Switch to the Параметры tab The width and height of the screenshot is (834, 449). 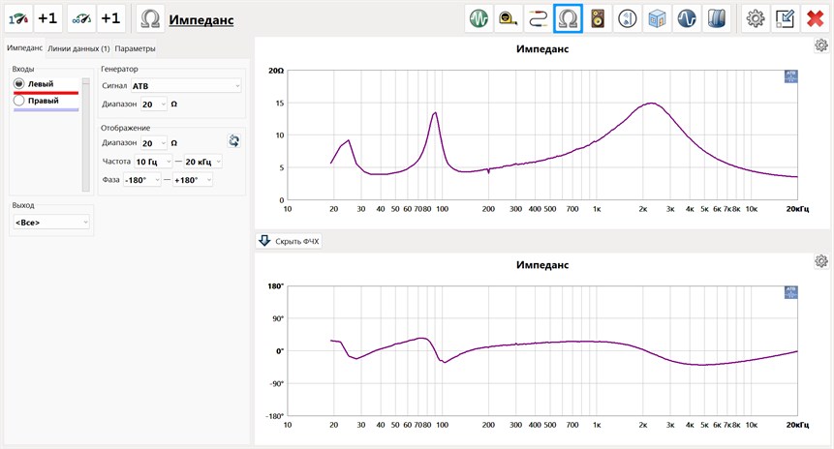[135, 48]
